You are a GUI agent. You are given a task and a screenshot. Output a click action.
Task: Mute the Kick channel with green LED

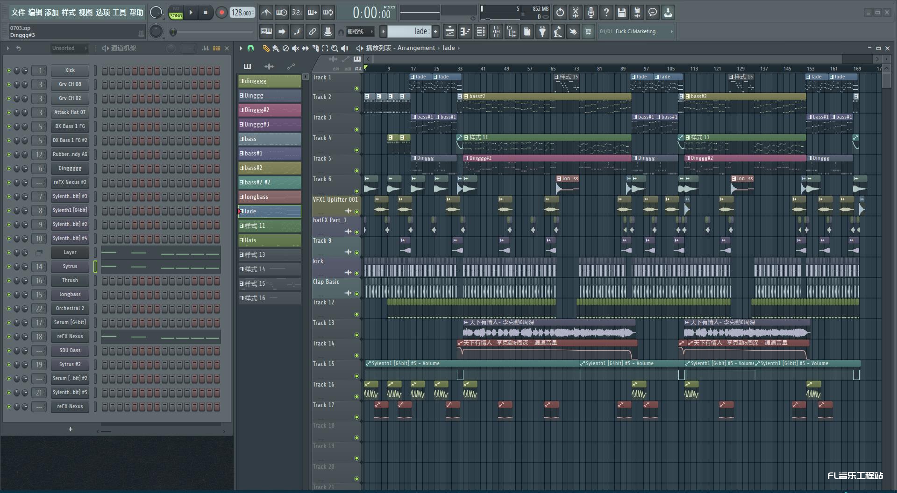pos(9,70)
